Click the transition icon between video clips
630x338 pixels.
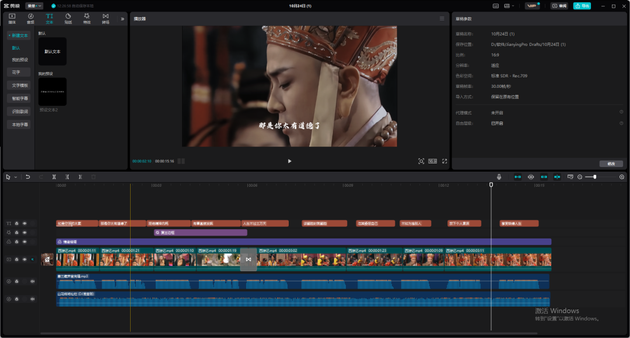pyautogui.click(x=248, y=259)
